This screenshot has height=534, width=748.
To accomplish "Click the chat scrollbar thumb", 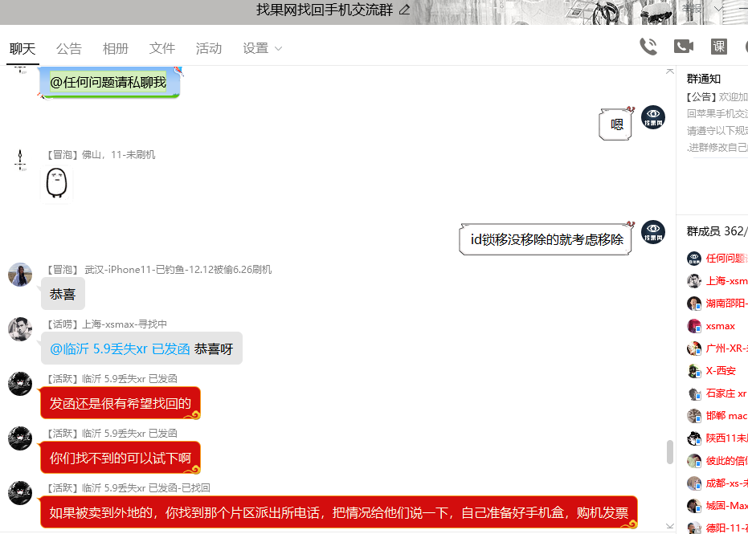I will [x=670, y=452].
